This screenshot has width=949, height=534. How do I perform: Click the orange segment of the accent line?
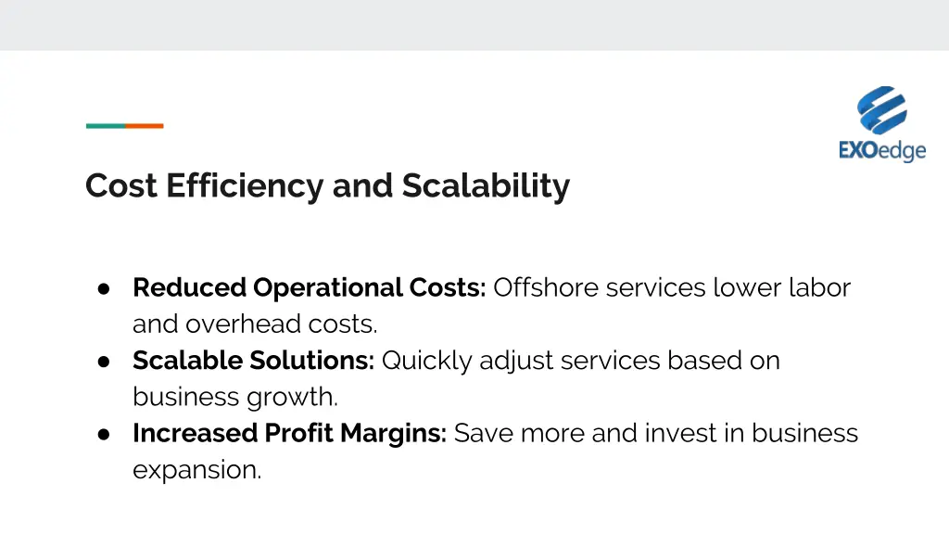coord(145,126)
